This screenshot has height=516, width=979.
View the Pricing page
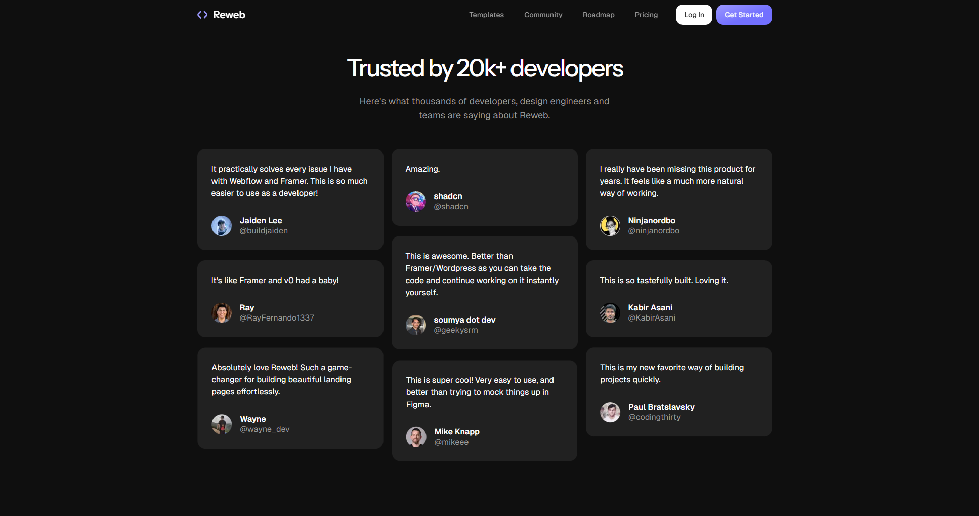coord(646,15)
